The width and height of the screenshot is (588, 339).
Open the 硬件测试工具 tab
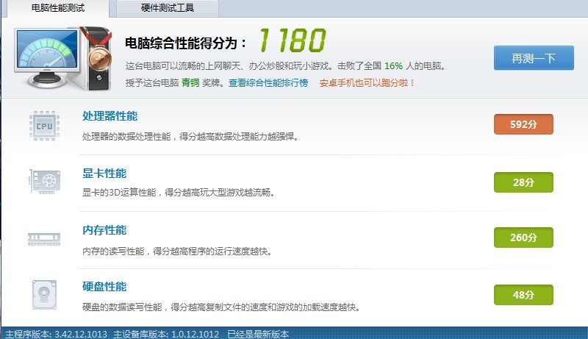(x=168, y=8)
